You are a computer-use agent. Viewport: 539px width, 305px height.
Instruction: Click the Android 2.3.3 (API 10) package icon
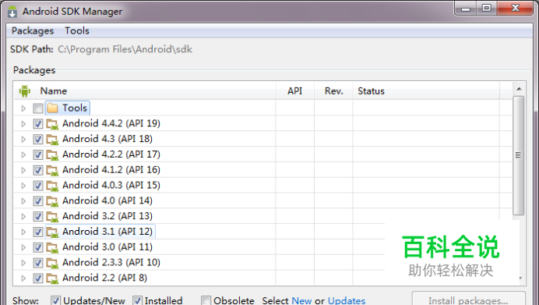pos(52,263)
